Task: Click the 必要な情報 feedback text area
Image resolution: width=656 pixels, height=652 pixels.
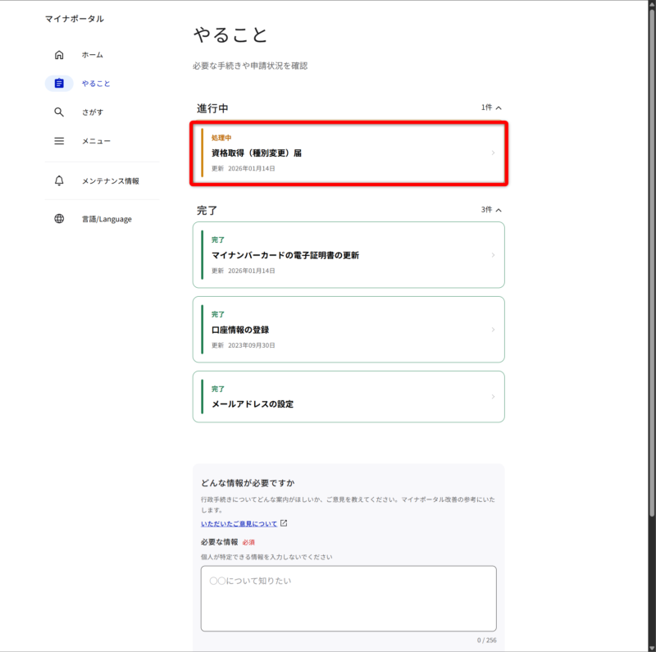Action: 348,599
